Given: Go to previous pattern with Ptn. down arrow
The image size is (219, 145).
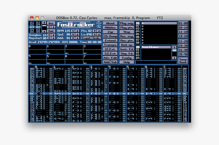Looking at the screenshot, I should coord(99,31).
